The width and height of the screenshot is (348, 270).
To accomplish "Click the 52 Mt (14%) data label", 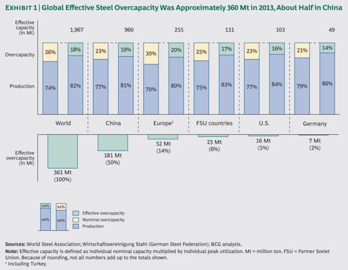I will [163, 147].
